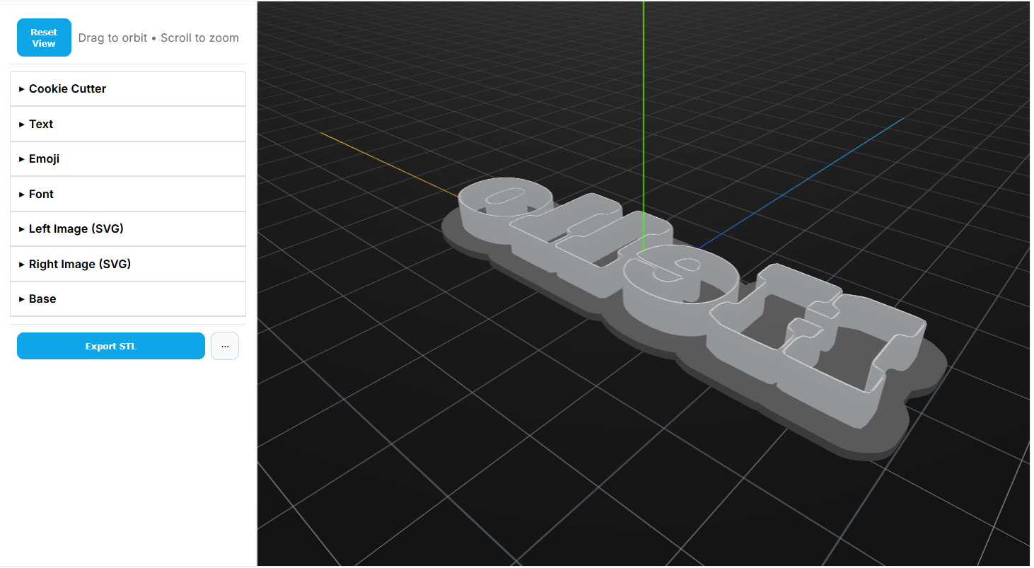Click empty sidebar area below Export STL
Screen dimensions: 1034x568
click(128, 460)
